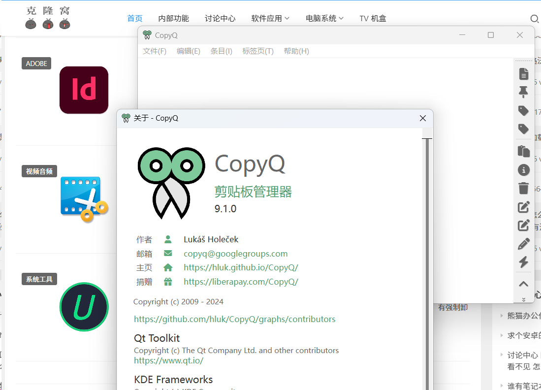Expand the 软件应用 dropdown menu
The height and width of the screenshot is (390, 541).
[270, 18]
